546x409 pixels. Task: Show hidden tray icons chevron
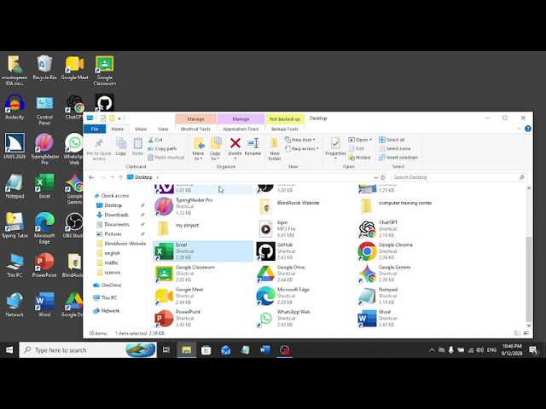(432, 350)
